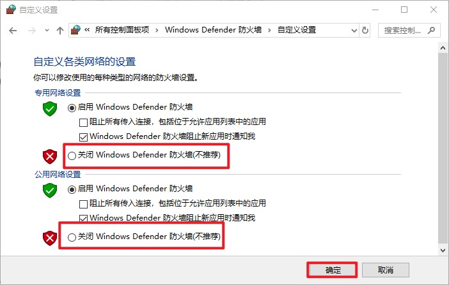449x285 pixels.
Task: Open Windows Defender 防火墙 breadcrumb
Action: pyautogui.click(x=213, y=30)
